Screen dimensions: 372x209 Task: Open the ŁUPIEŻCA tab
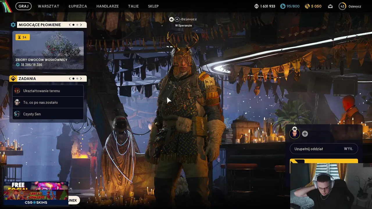(78, 6)
